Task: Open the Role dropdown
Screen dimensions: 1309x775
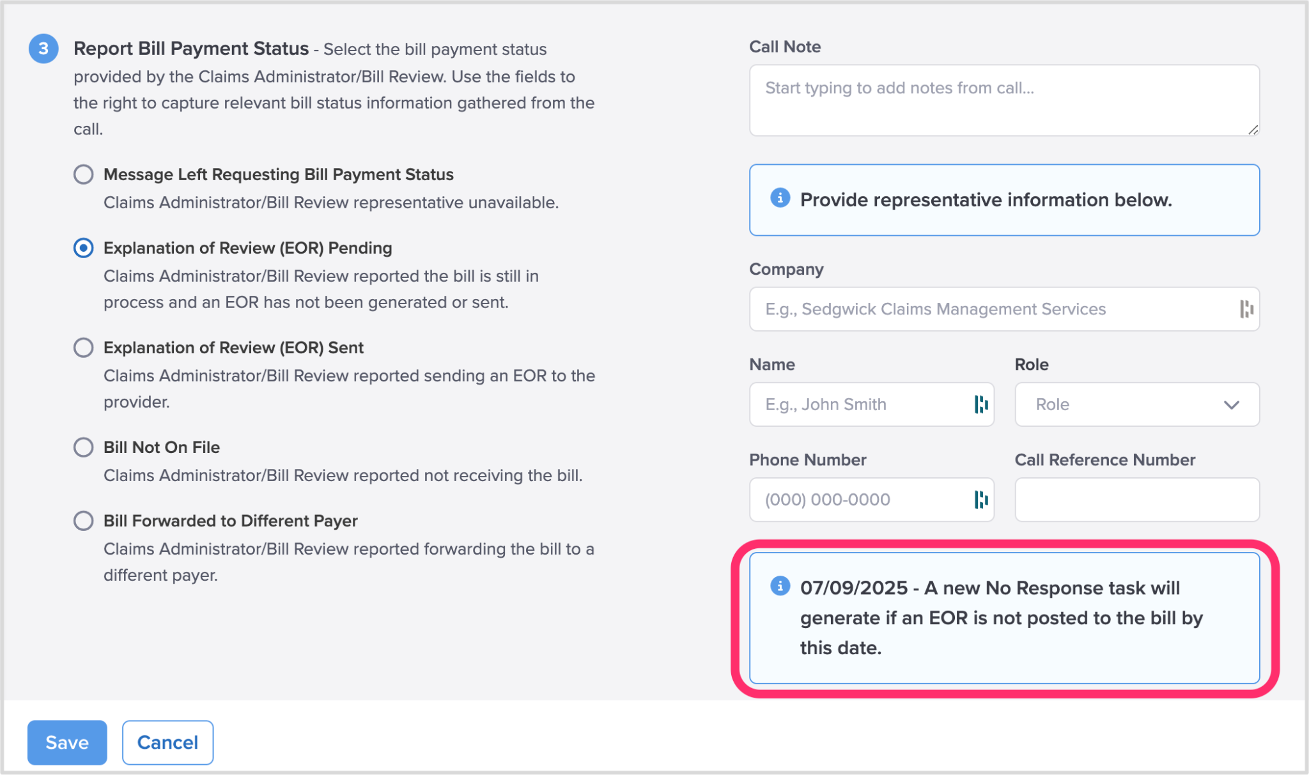Action: [1125, 404]
